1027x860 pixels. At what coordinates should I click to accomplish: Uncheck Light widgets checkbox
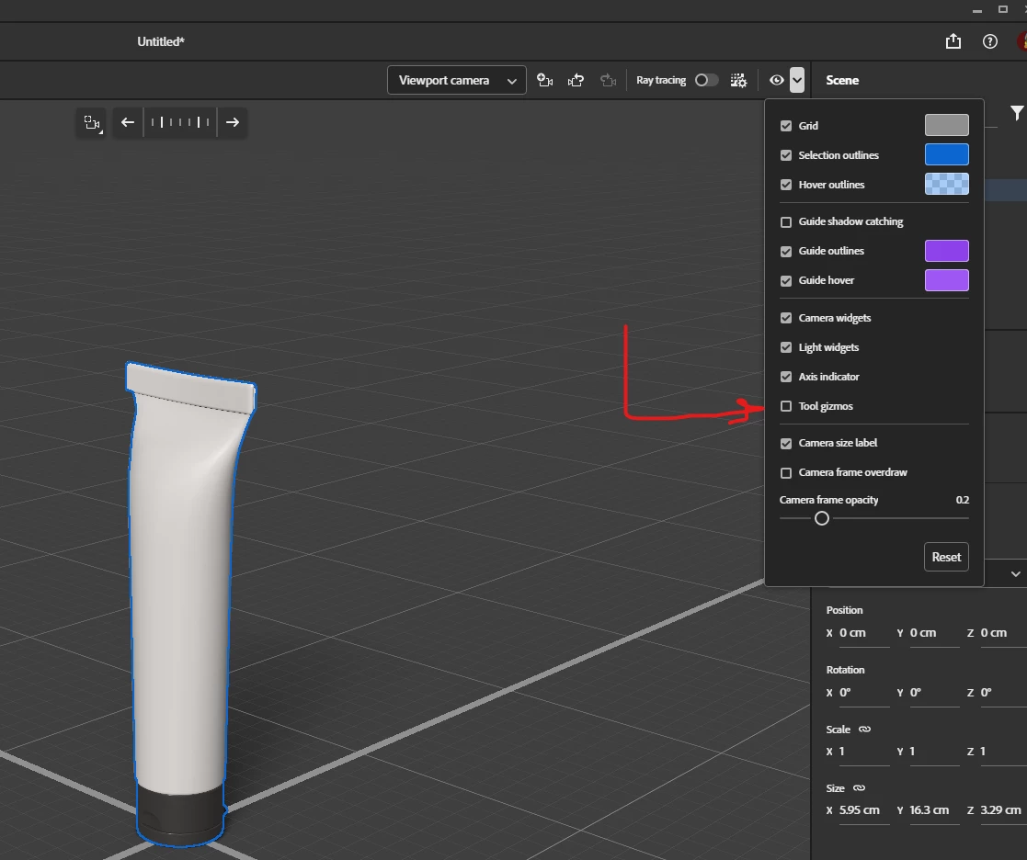[x=786, y=347]
